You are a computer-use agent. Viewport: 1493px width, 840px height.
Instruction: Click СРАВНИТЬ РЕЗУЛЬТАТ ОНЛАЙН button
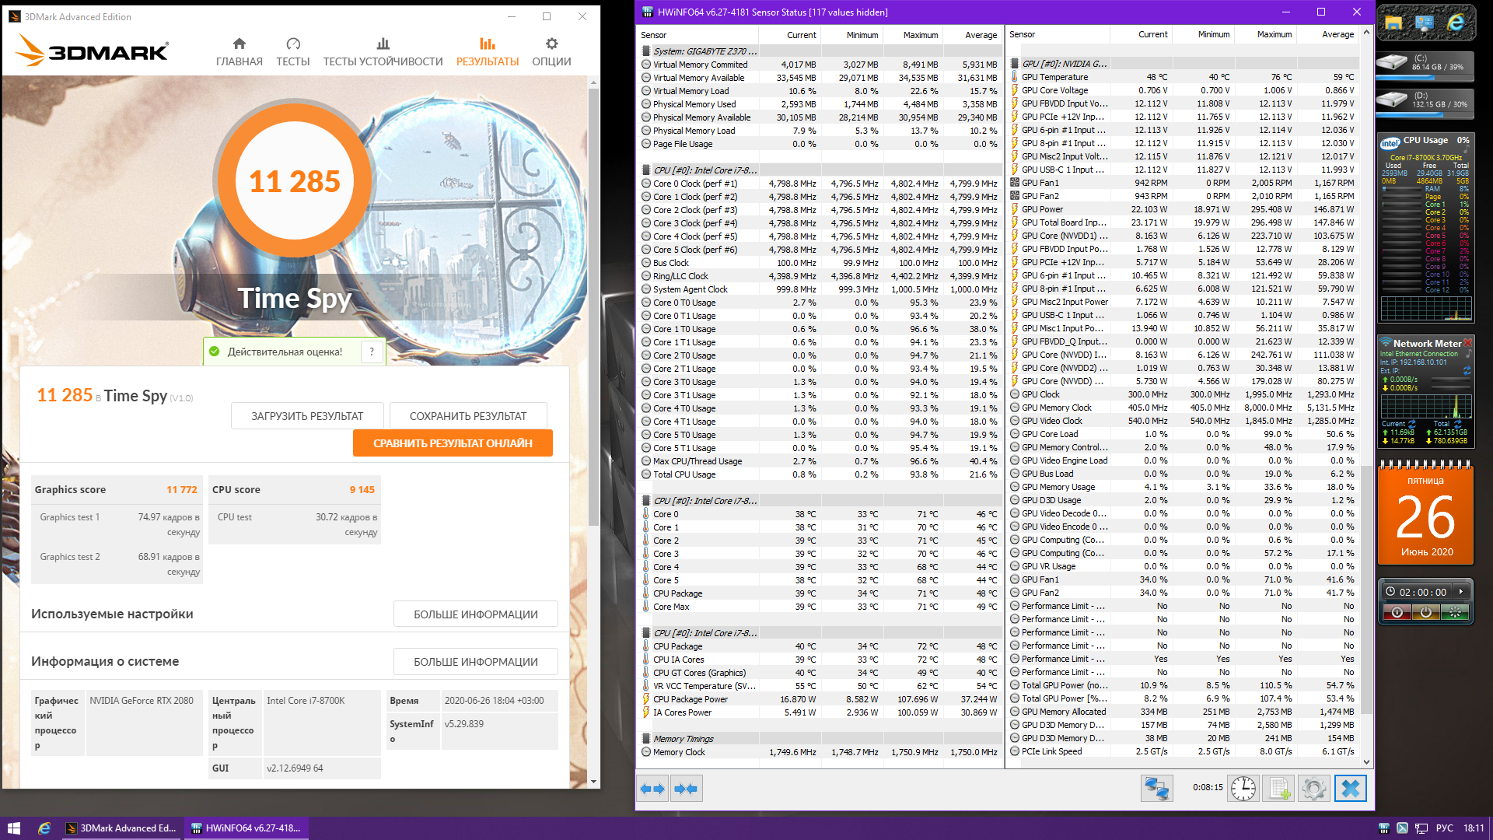pos(453,443)
